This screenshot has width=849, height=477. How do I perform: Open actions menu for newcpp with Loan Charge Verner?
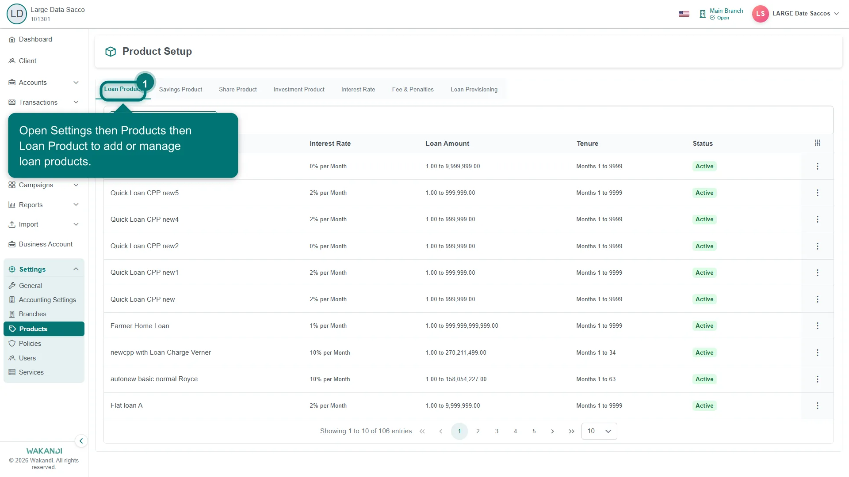(x=818, y=353)
